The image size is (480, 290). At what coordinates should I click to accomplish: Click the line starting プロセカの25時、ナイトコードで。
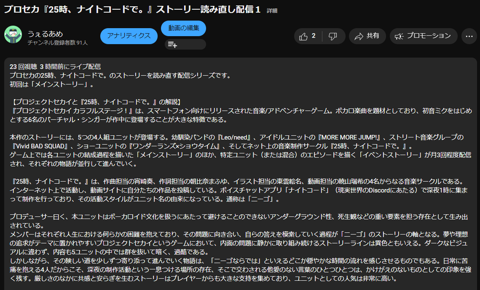click(120, 75)
